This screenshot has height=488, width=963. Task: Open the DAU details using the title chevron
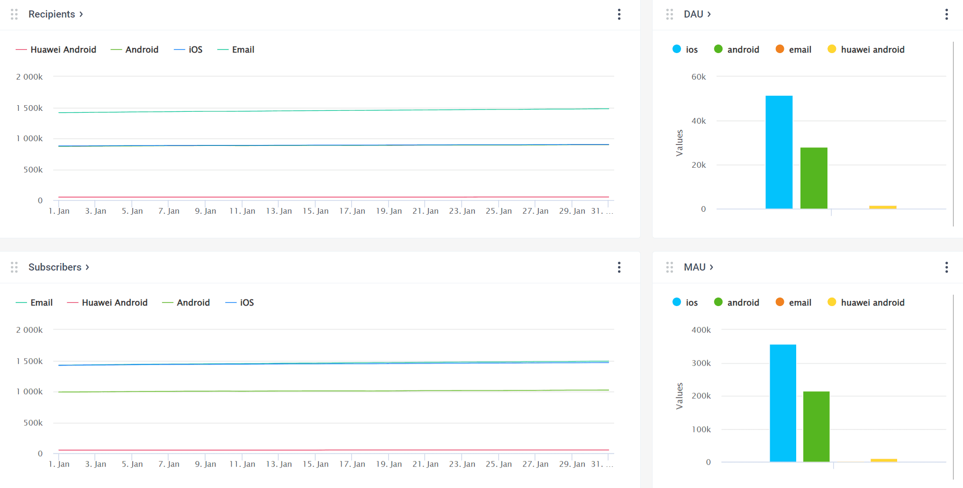709,14
